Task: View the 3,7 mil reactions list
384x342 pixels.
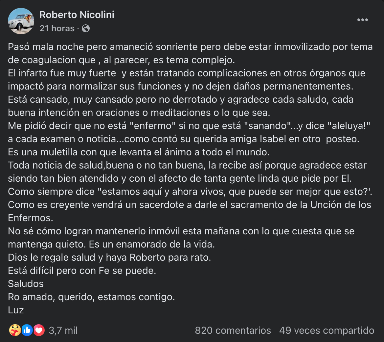Action: point(63,330)
